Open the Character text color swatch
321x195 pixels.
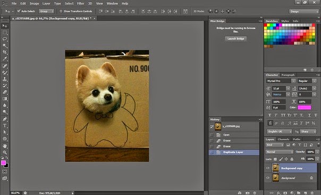coord(304,107)
